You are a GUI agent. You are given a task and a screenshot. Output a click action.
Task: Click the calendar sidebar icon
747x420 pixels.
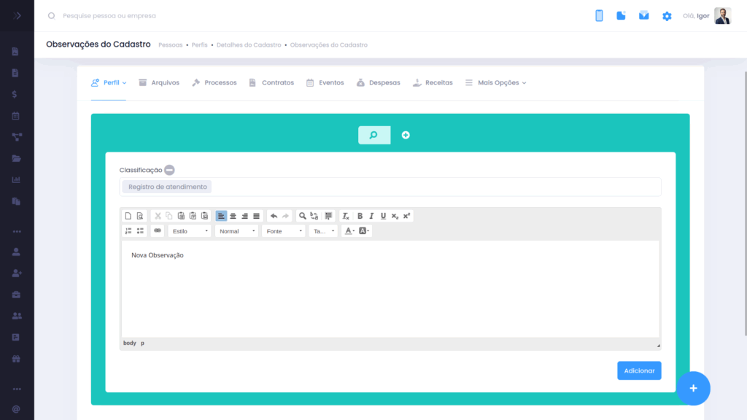click(x=16, y=116)
